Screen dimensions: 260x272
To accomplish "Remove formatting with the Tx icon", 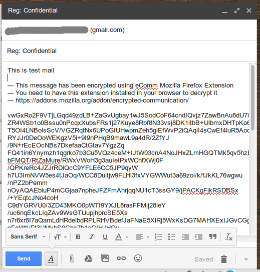I will pyautogui.click(x=228, y=237).
